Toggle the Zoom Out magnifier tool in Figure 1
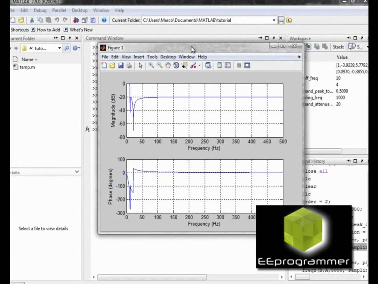 pos(159,65)
